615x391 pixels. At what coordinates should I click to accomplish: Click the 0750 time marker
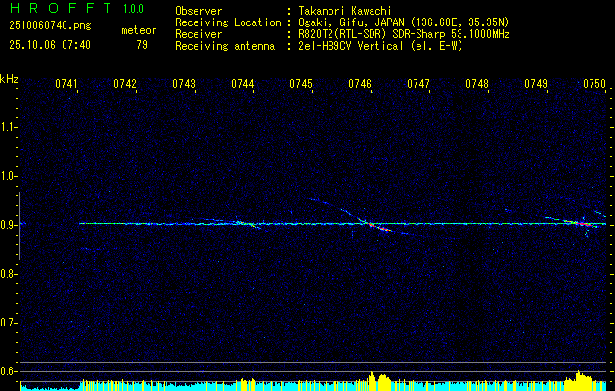594,84
